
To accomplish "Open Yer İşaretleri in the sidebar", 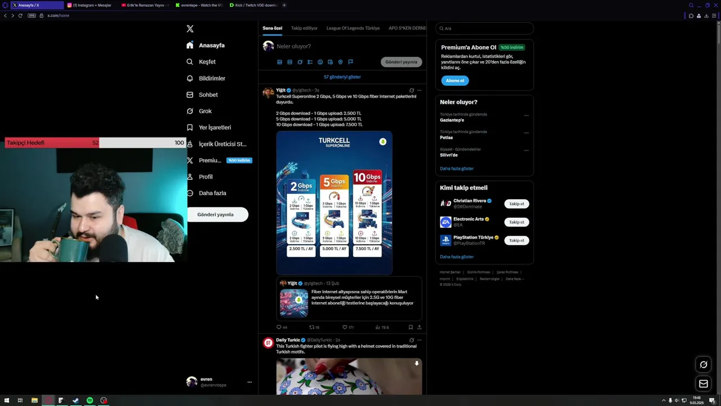I will [x=208, y=127].
